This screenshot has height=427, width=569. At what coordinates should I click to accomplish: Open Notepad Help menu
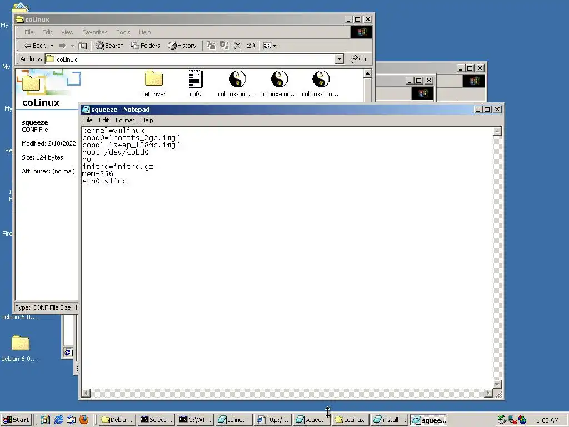[x=147, y=120]
